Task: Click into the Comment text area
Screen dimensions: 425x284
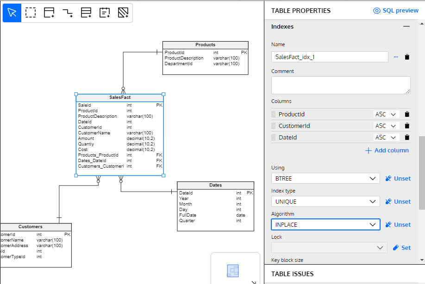Action: point(341,85)
